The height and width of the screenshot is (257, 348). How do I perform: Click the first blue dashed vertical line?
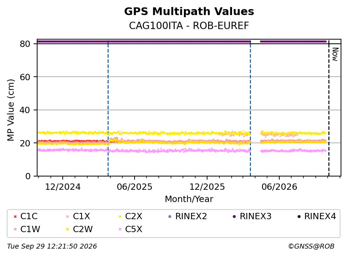[108, 108]
